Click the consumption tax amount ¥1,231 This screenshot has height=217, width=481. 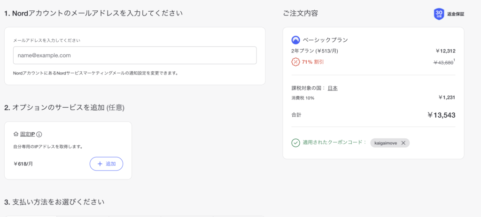click(x=447, y=97)
